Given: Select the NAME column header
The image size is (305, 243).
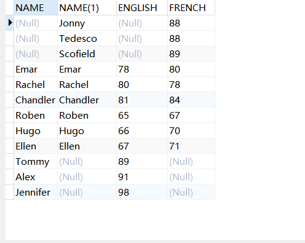Looking at the screenshot, I should (x=36, y=7).
